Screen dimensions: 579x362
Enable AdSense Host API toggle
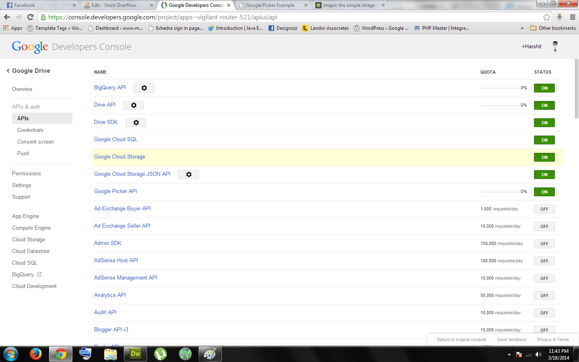[x=544, y=261]
